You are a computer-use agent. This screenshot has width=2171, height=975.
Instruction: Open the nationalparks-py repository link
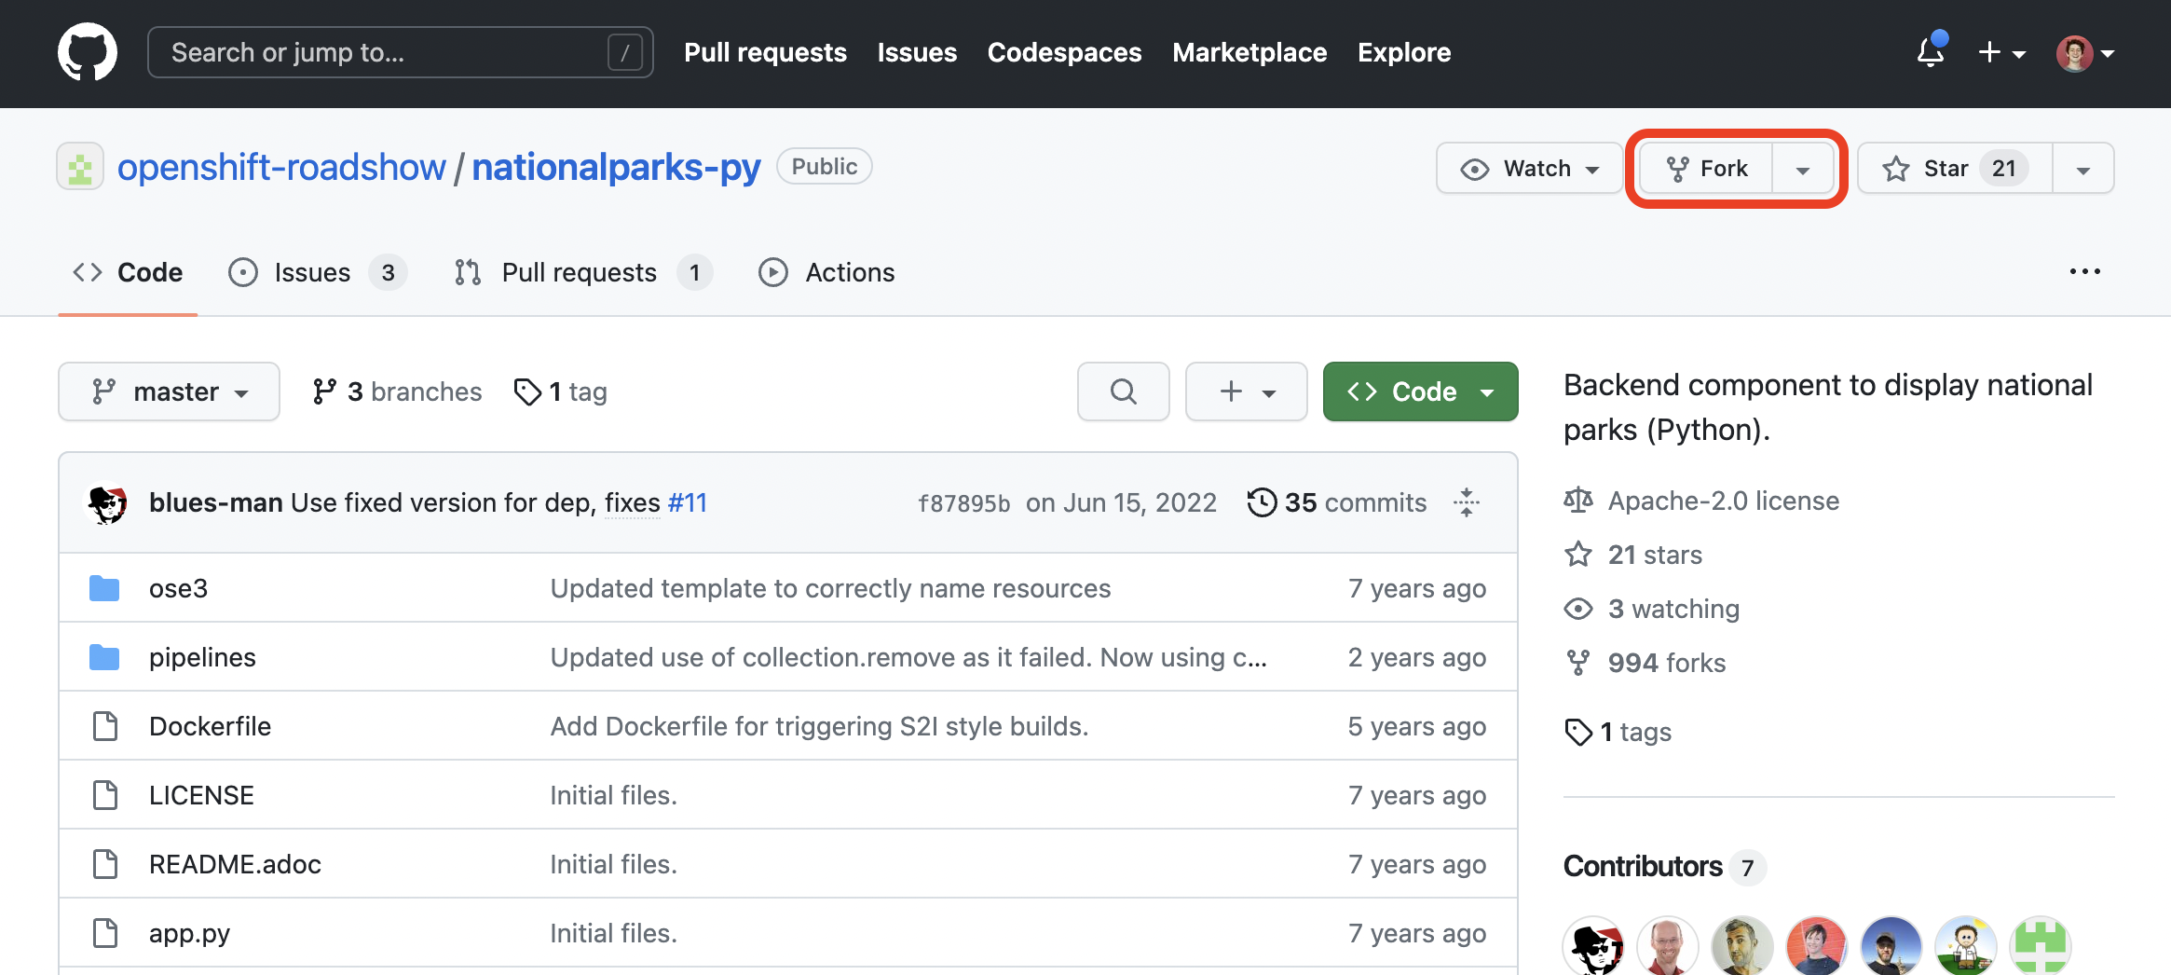pos(616,168)
